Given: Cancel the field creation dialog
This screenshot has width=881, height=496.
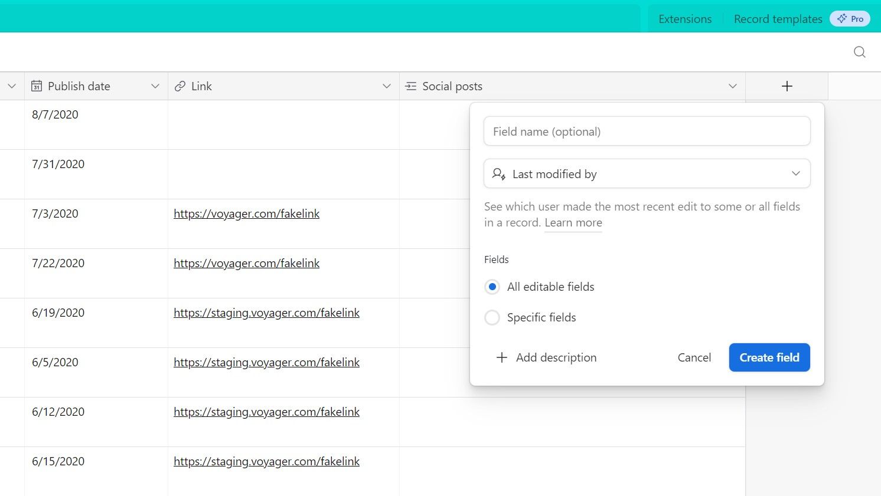Looking at the screenshot, I should click(694, 357).
